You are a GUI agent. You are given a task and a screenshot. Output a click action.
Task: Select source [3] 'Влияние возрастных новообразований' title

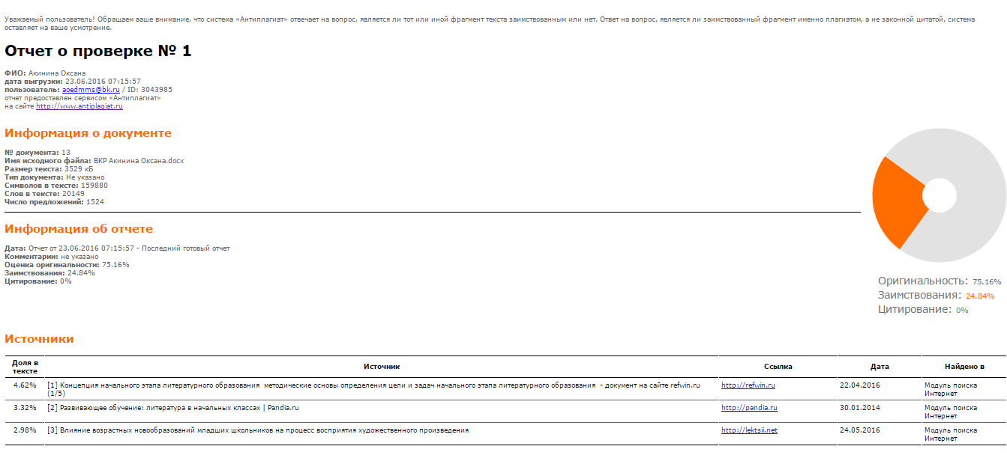258,430
